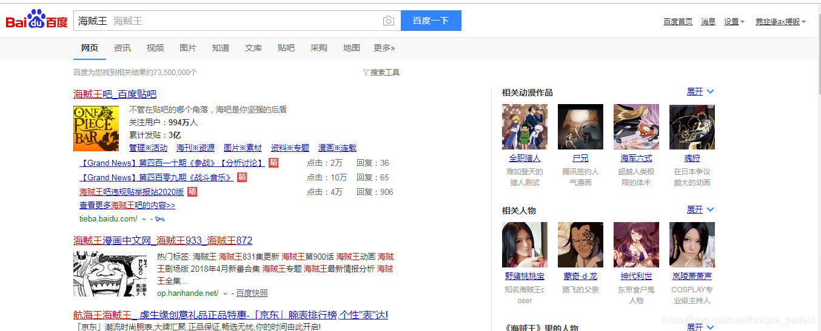Viewport: 821px width, 331px height.
Task: Open the 野猪桃桃宝 person photo
Action: pyautogui.click(x=524, y=244)
